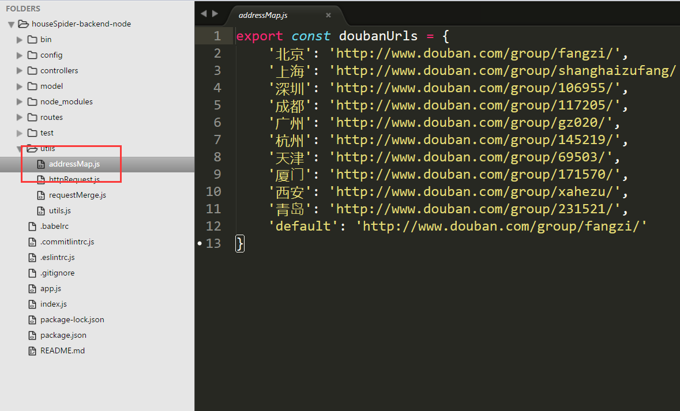The width and height of the screenshot is (680, 411).
Task: Expand the config folder arrow
Action: point(20,55)
